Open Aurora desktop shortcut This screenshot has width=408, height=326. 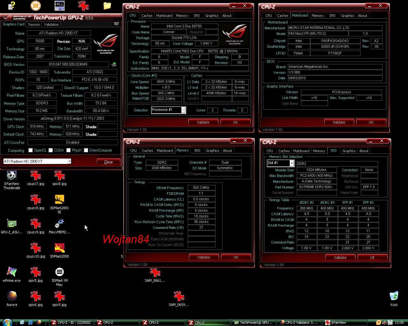[x=12, y=299]
